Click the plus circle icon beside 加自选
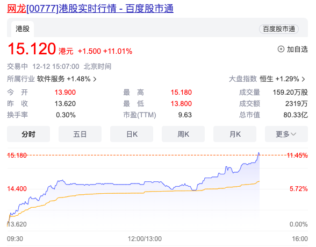This screenshot has width=316, height=247. click(281, 49)
